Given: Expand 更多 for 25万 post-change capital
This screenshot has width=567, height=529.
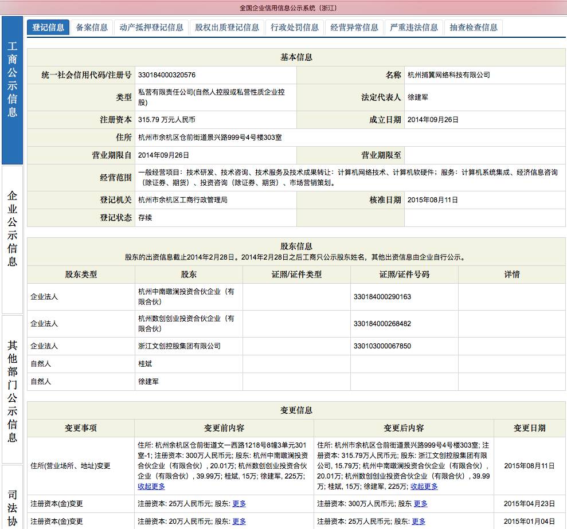Looking at the screenshot, I should (x=419, y=522).
